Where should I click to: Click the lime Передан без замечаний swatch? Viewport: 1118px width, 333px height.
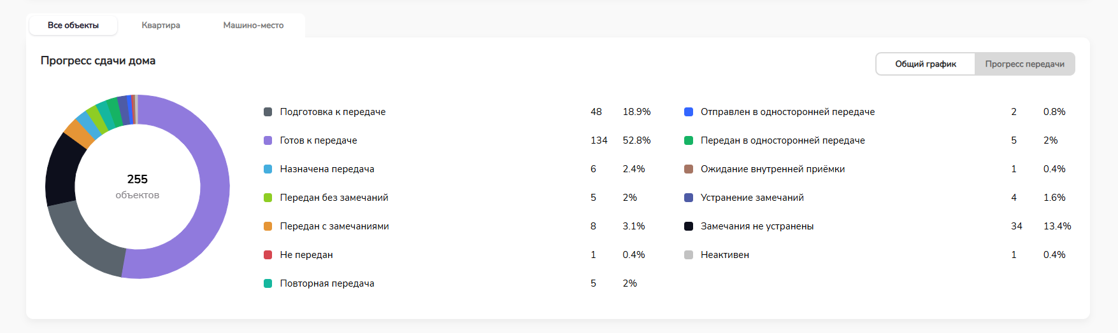pos(268,198)
